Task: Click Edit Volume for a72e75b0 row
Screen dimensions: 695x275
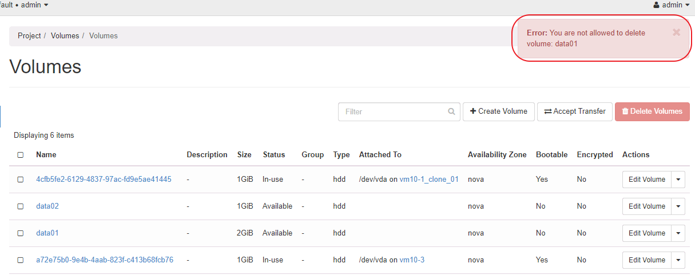Action: 646,260
